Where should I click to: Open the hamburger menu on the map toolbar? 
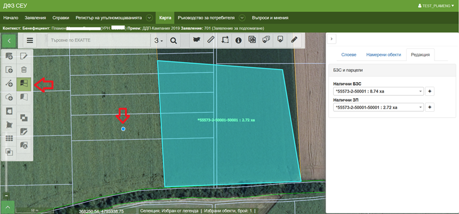[x=30, y=41]
